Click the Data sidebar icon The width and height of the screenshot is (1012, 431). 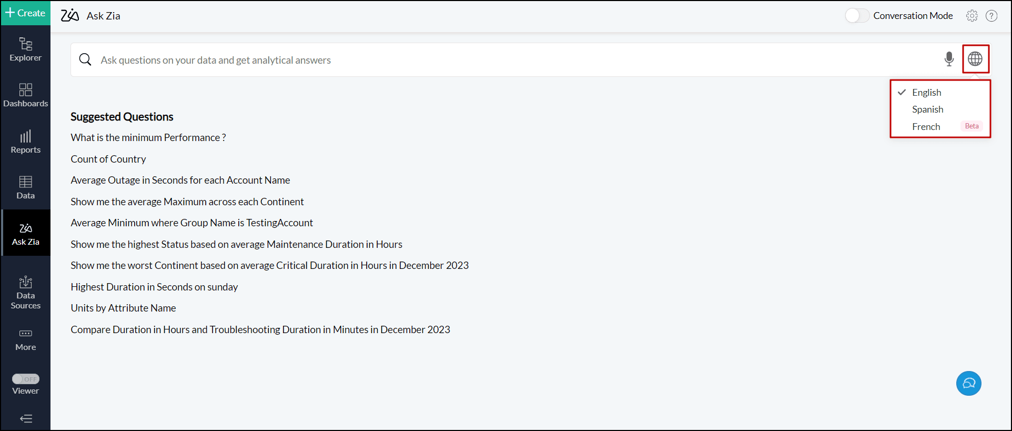[25, 187]
